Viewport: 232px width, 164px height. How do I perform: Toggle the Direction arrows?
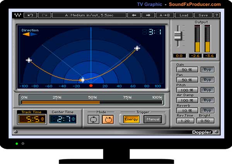[x=30, y=34]
